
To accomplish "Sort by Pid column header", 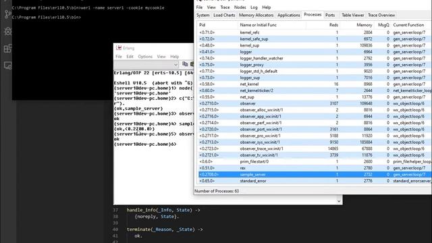I will [x=217, y=25].
